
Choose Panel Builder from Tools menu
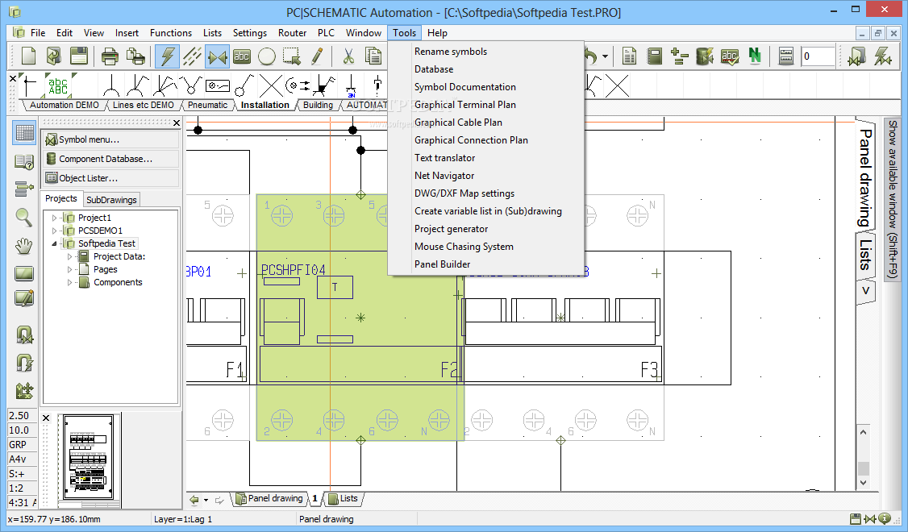[442, 264]
